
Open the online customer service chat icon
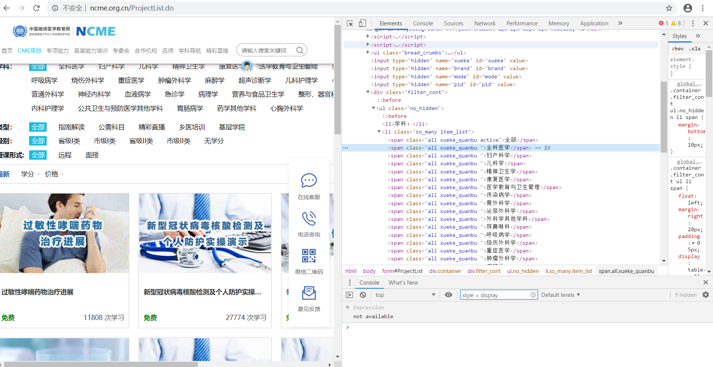(x=309, y=181)
